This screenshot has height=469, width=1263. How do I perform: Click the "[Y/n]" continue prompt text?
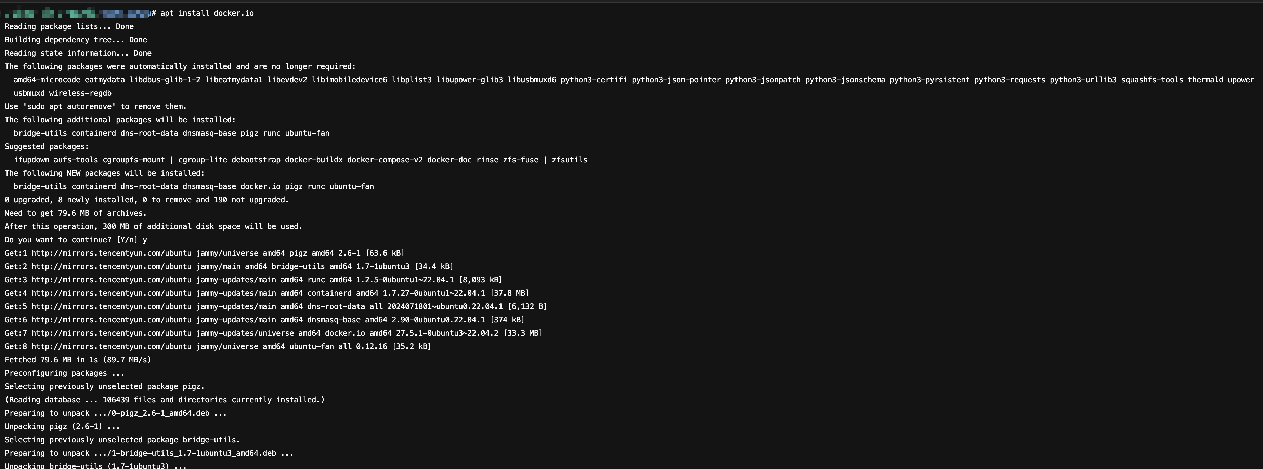(x=127, y=240)
